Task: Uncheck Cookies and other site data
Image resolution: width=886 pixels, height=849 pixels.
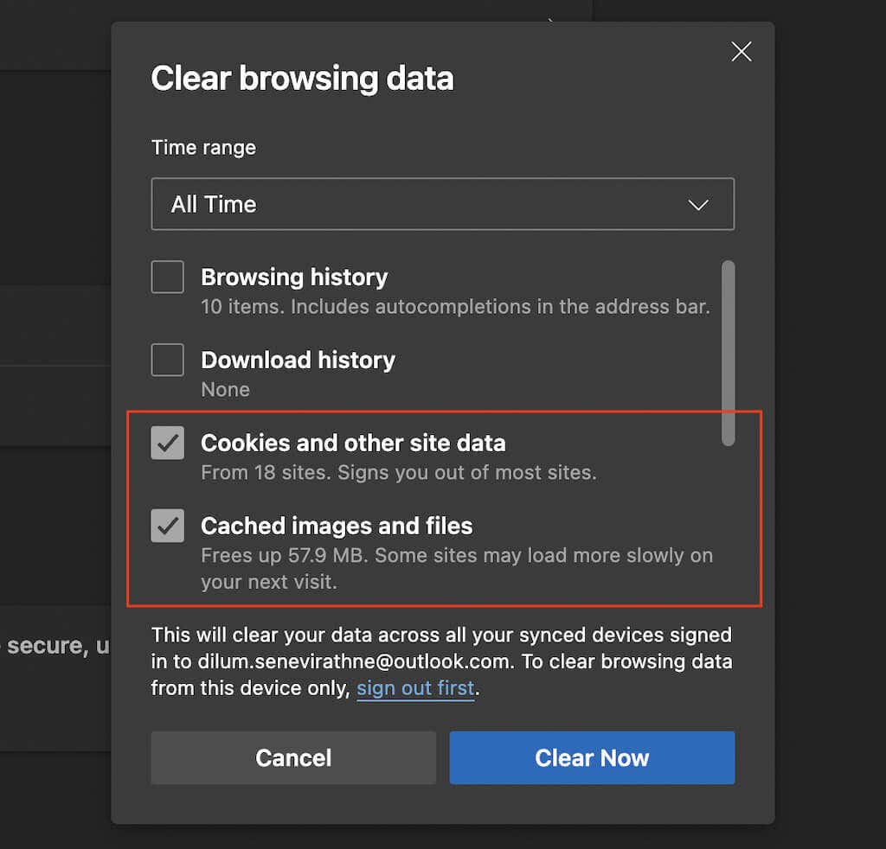Action: point(168,444)
